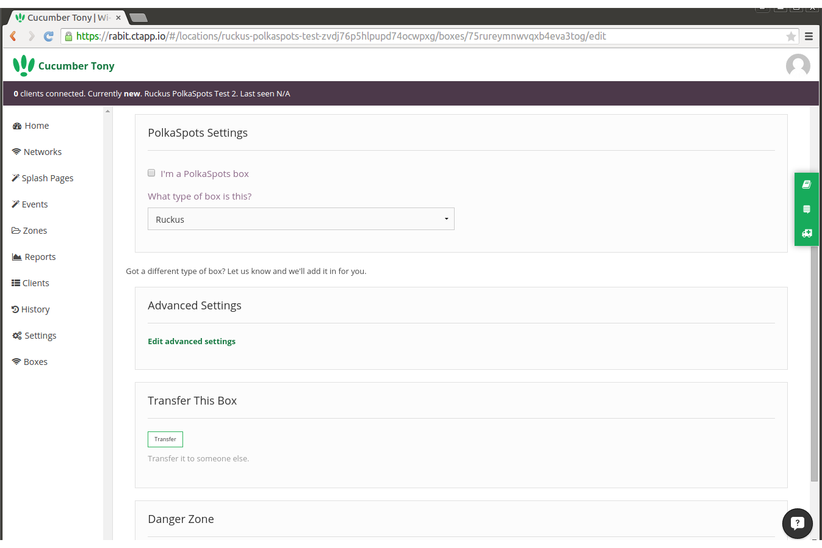
Task: Click the Networks wifi icon
Action: click(16, 152)
